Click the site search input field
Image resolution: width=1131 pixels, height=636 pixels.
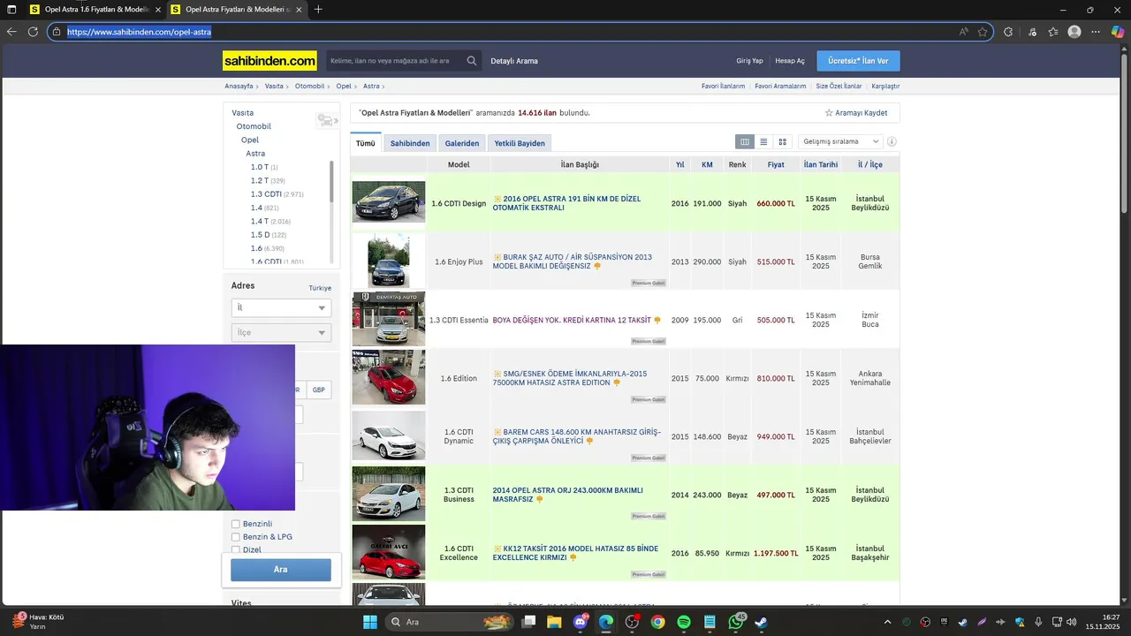(396, 61)
